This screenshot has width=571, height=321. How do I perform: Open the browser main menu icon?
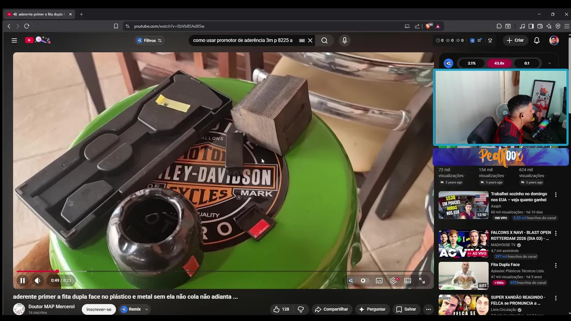pos(567,26)
